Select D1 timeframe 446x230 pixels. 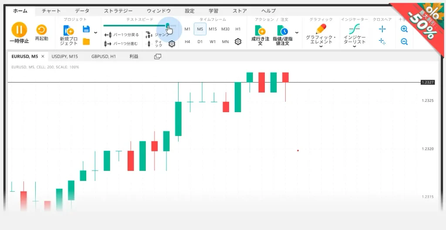(x=200, y=42)
